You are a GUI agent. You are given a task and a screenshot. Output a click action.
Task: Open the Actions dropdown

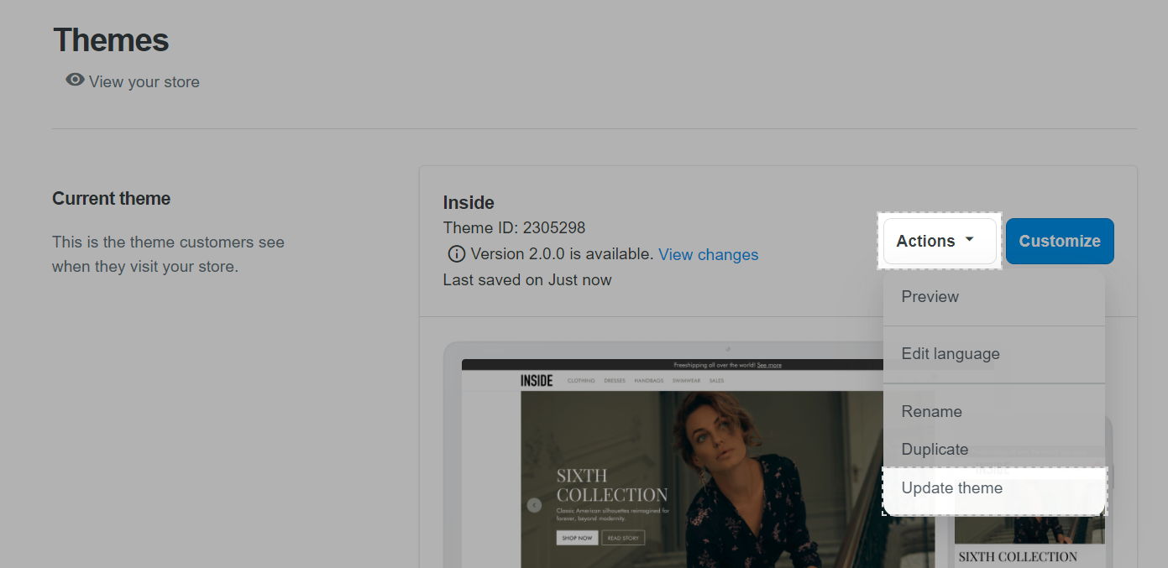pyautogui.click(x=940, y=241)
